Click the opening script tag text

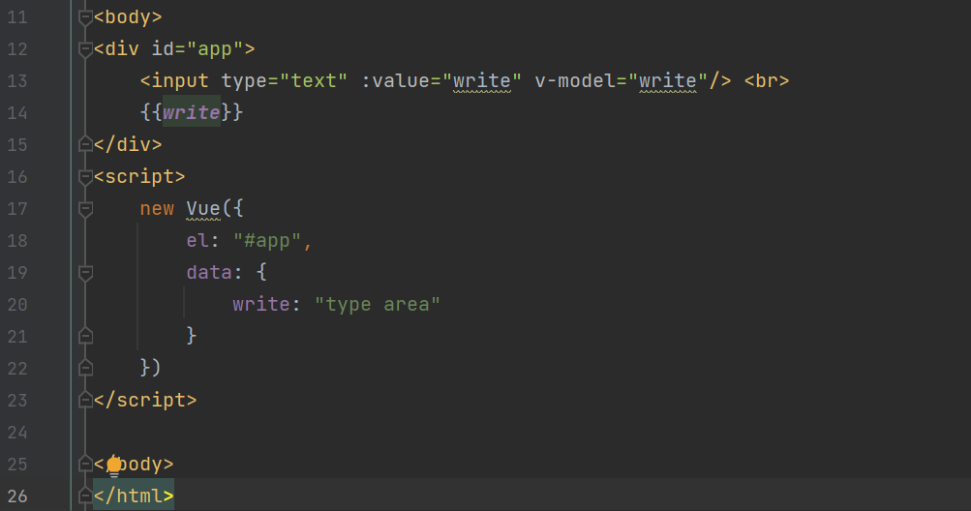point(139,176)
